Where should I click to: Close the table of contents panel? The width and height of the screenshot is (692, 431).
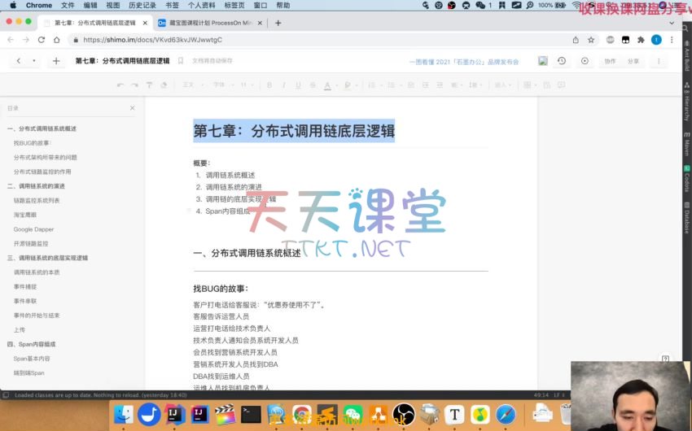(x=132, y=108)
